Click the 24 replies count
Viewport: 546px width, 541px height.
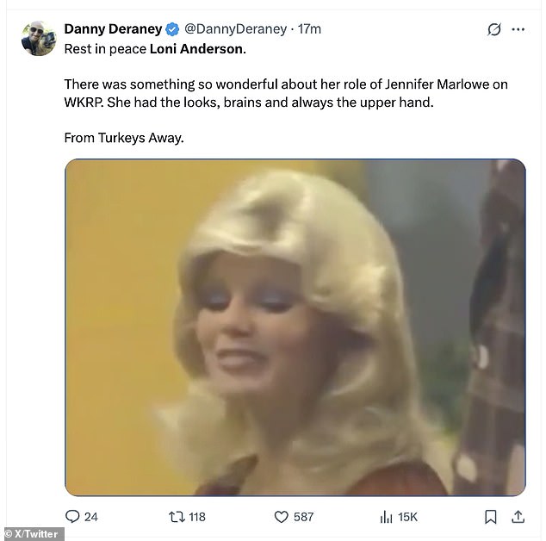90,517
